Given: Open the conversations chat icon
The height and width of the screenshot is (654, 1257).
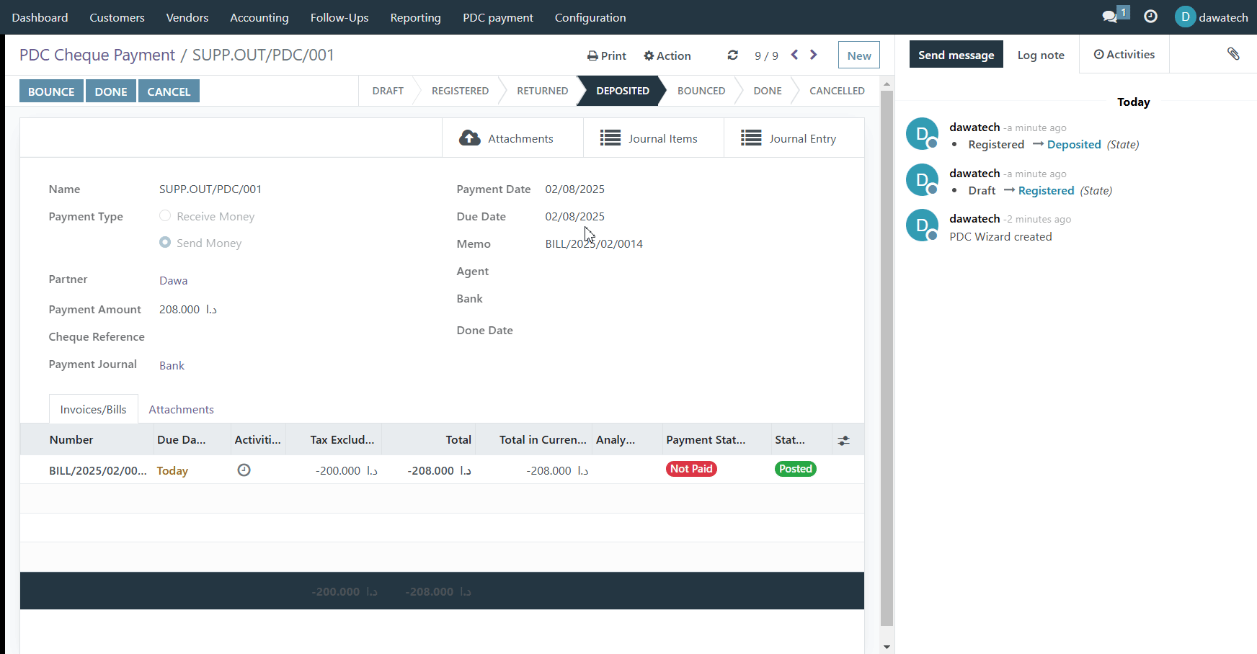Looking at the screenshot, I should [1110, 17].
